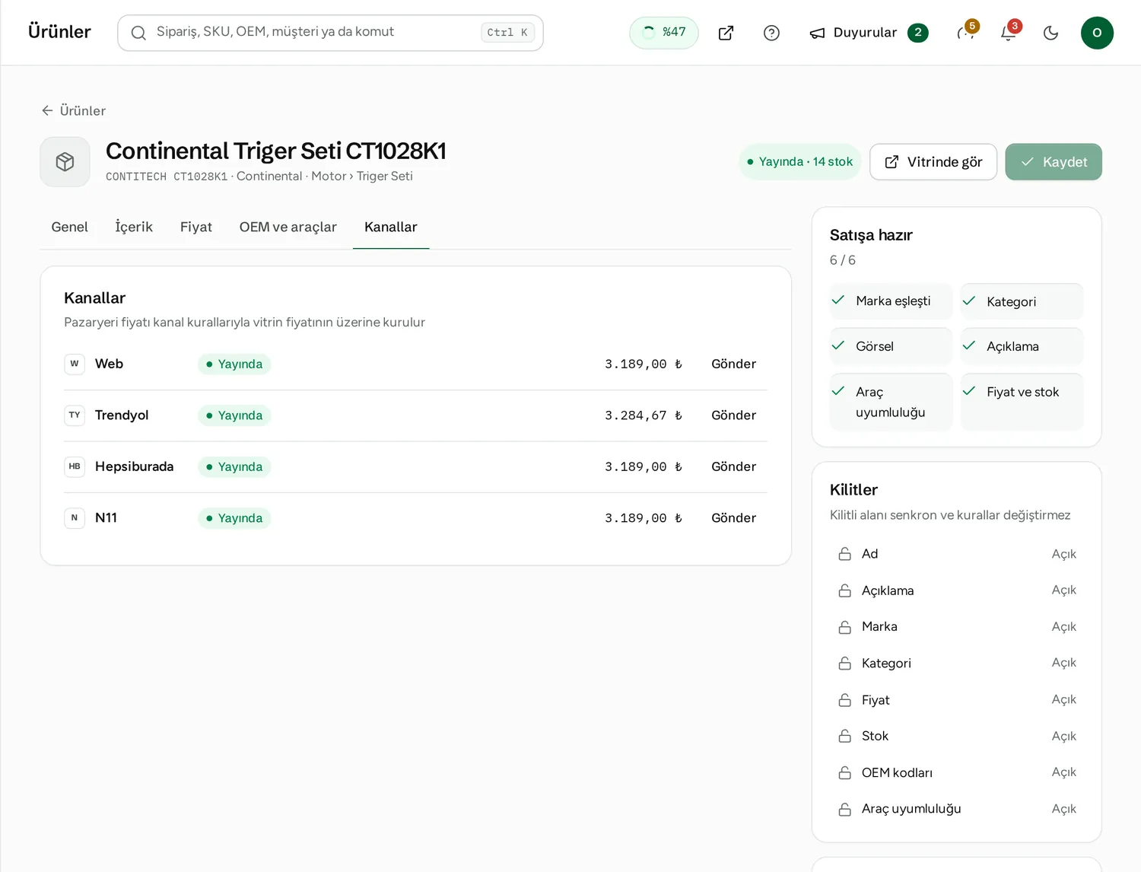Toggle the lock for Açıklama field
This screenshot has height=872, width=1141.
957,590
